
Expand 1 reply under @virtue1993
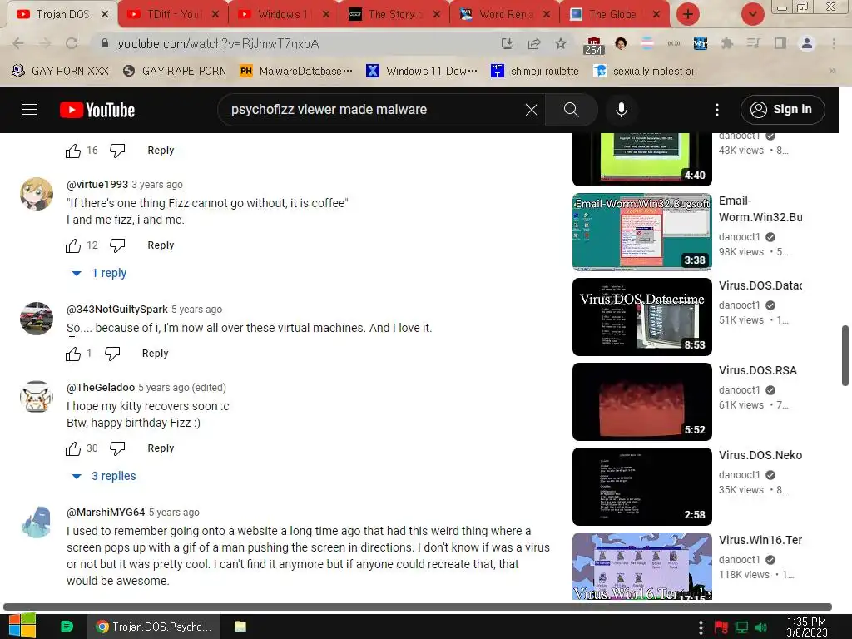pos(100,273)
